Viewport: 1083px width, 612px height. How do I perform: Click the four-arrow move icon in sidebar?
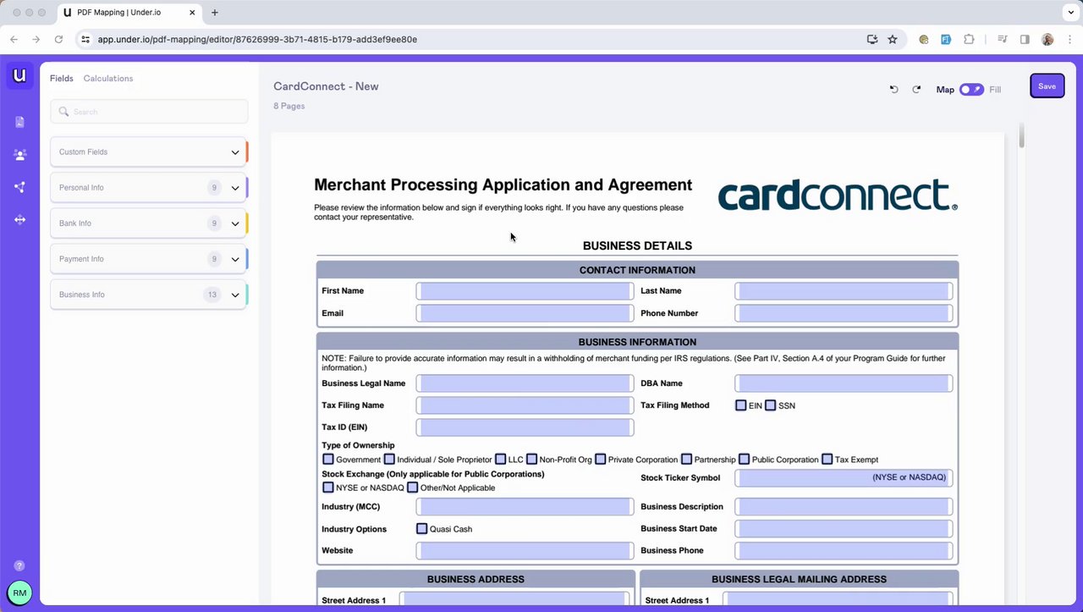[19, 220]
